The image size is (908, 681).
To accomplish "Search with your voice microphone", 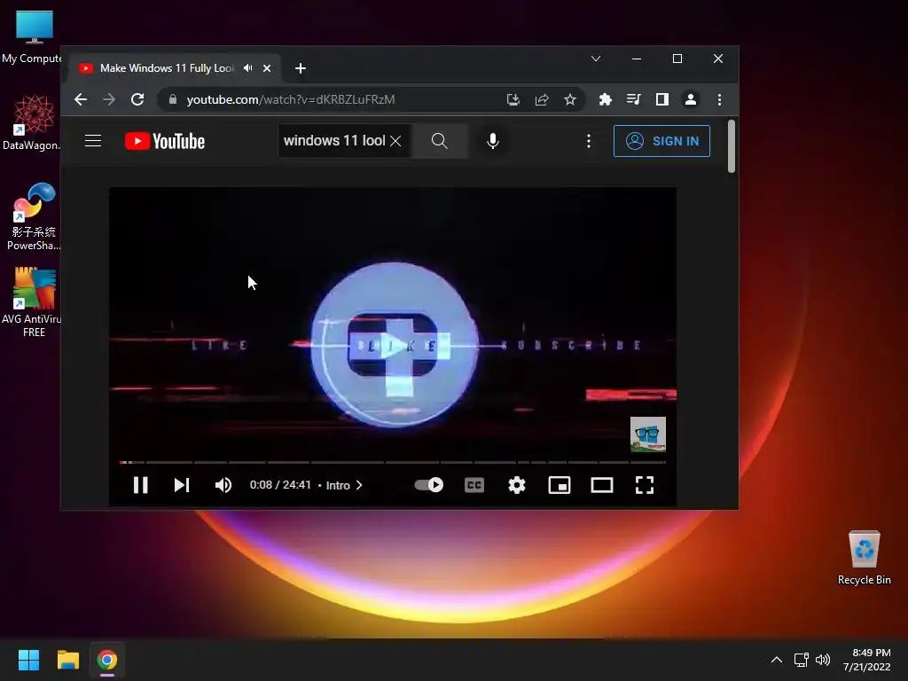I will (x=493, y=141).
